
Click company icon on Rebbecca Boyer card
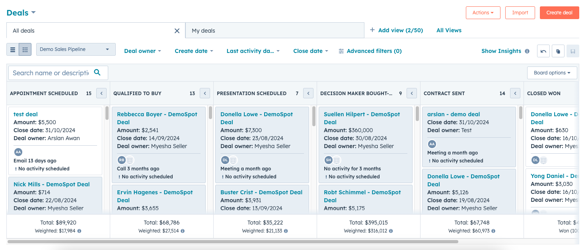click(x=130, y=160)
